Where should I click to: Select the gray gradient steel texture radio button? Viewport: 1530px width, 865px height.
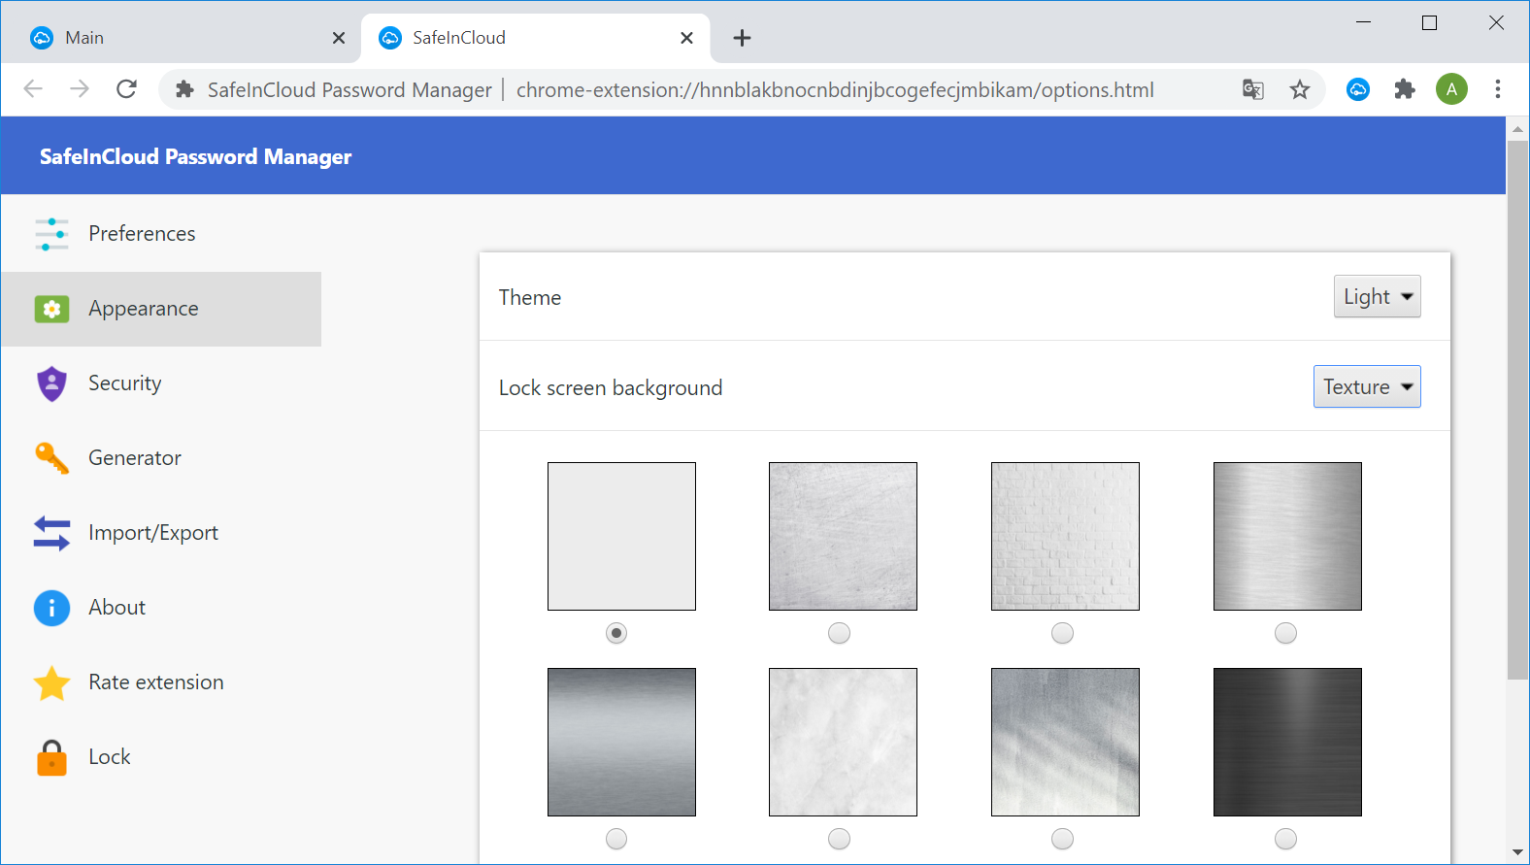coord(616,839)
